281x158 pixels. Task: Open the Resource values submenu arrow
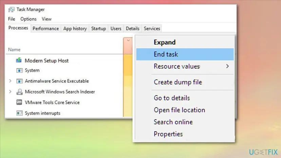tap(227, 66)
